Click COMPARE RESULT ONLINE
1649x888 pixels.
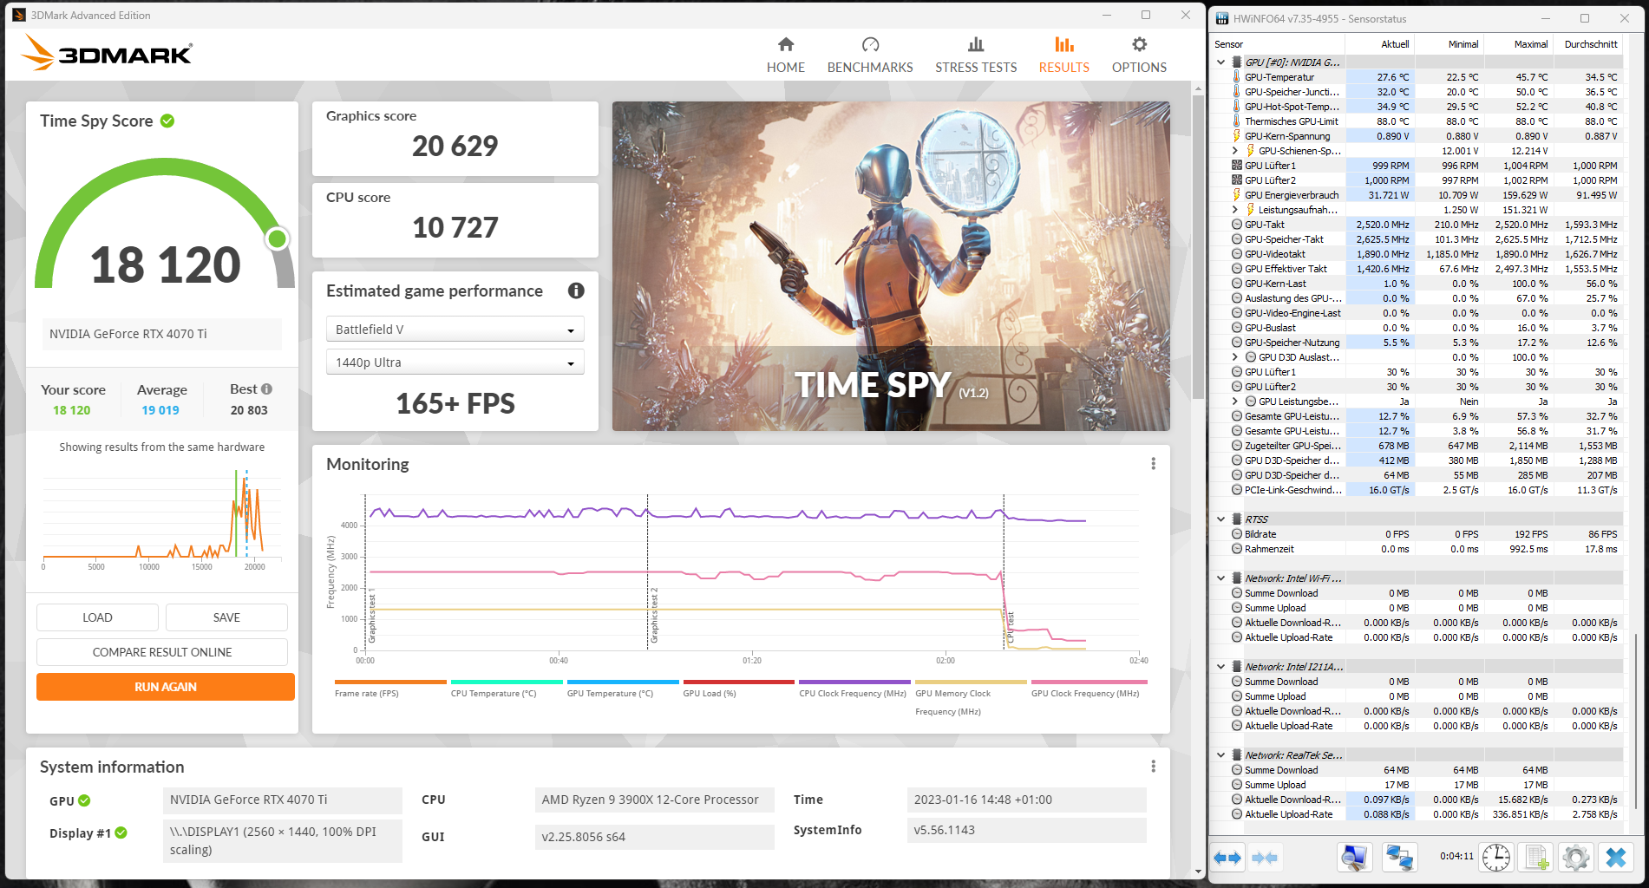[x=162, y=652]
